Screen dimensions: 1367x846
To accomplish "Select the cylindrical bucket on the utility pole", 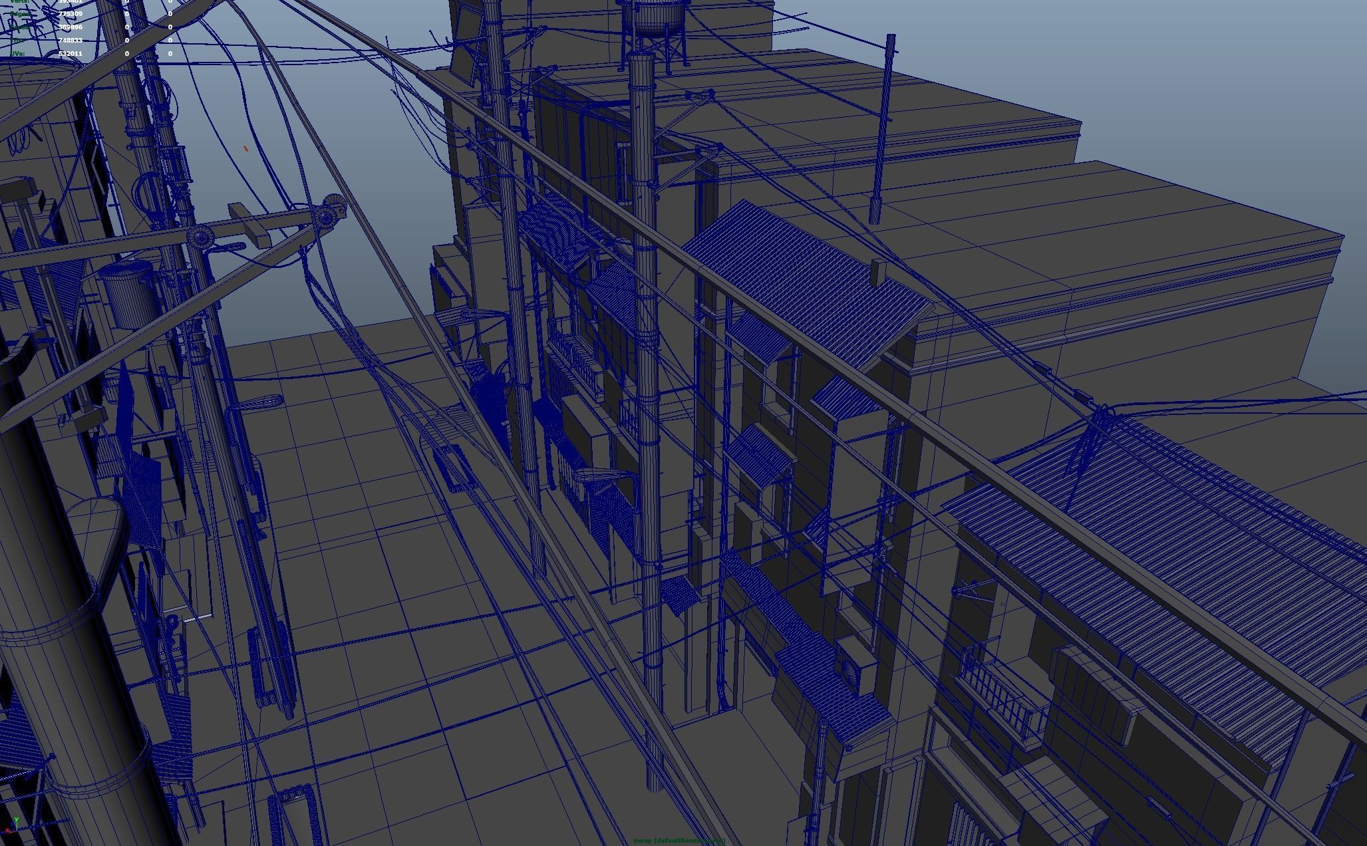I will coord(130,293).
